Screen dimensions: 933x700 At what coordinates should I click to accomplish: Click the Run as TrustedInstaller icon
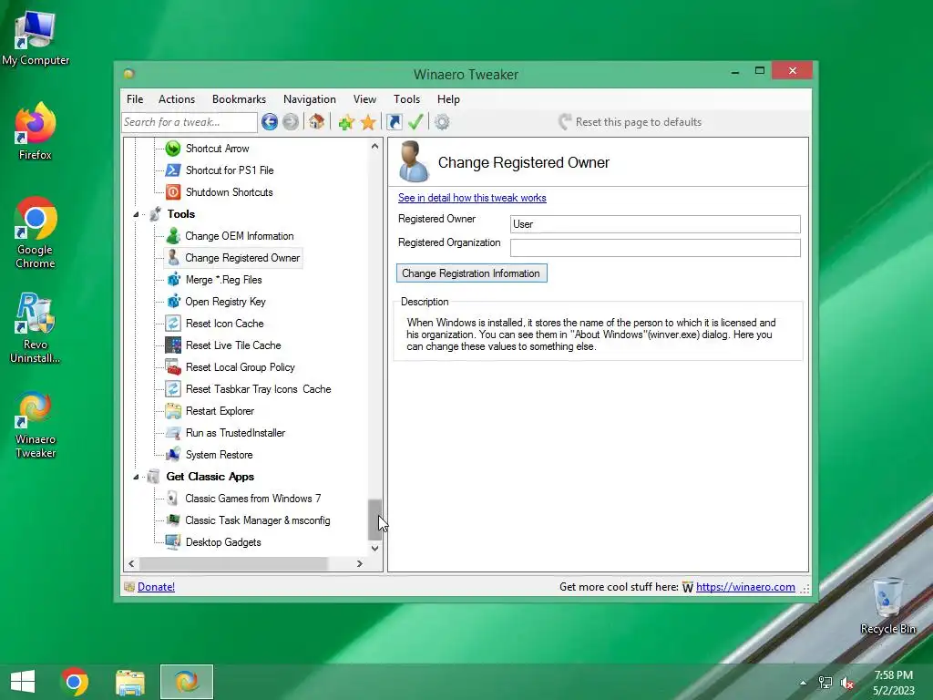tap(172, 433)
